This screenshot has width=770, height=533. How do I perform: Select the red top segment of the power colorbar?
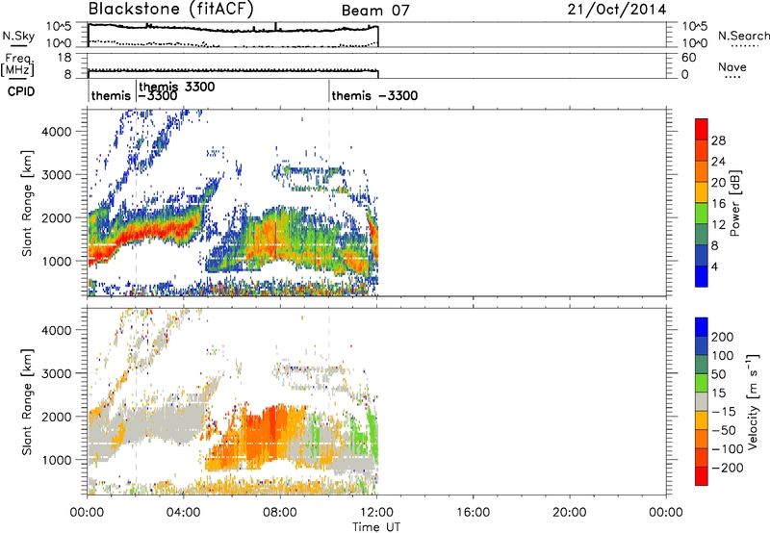702,129
